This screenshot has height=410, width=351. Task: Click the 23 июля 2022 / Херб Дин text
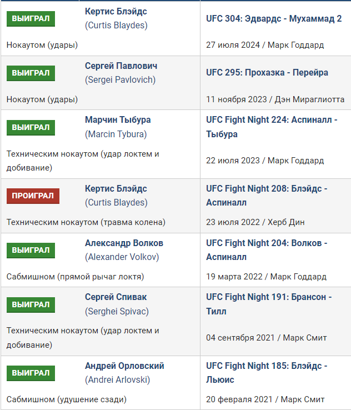click(255, 222)
